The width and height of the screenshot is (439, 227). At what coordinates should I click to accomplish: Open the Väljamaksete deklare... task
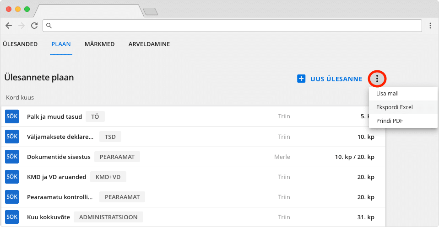pyautogui.click(x=60, y=137)
